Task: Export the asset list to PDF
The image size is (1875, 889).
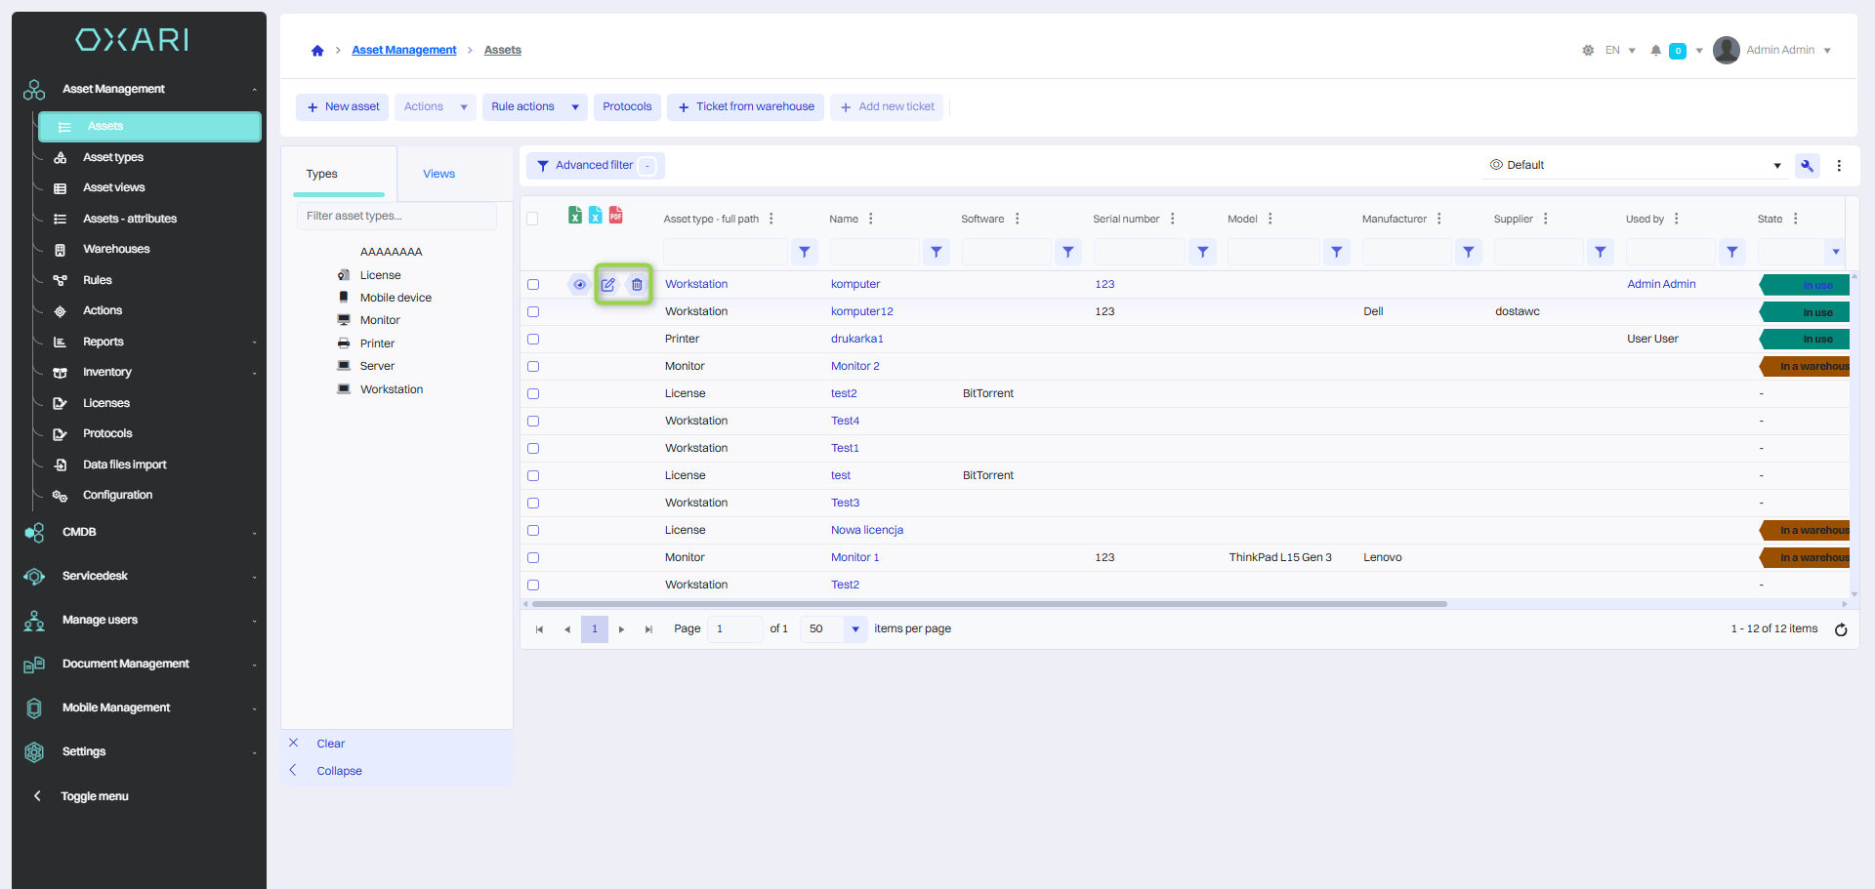Action: (615, 216)
